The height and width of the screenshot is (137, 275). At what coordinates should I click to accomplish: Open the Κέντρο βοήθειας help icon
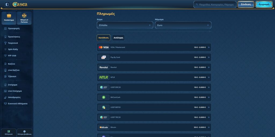point(24,131)
